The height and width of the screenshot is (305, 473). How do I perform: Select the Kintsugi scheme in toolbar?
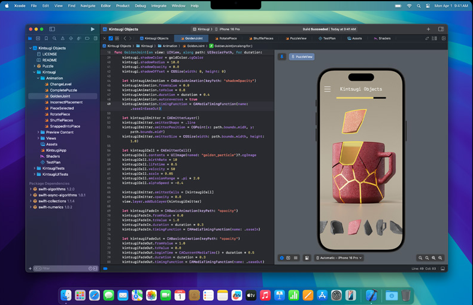pyautogui.click(x=201, y=29)
